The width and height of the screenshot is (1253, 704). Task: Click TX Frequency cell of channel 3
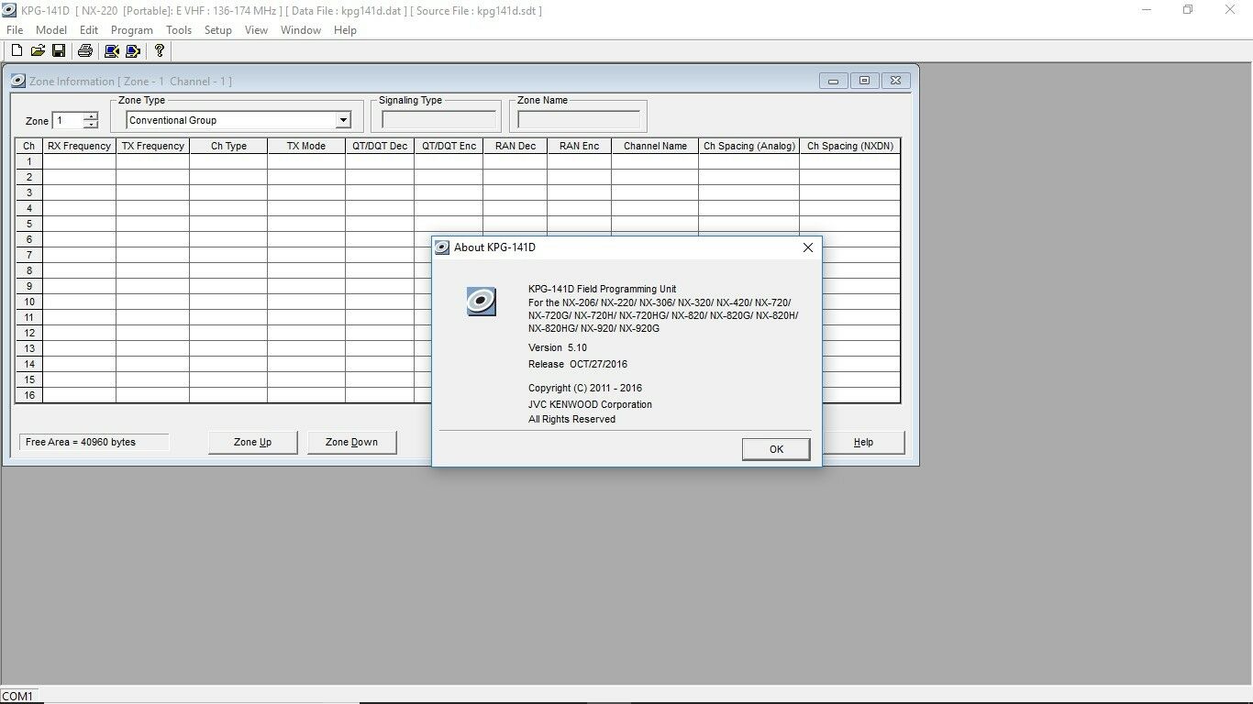coord(152,192)
